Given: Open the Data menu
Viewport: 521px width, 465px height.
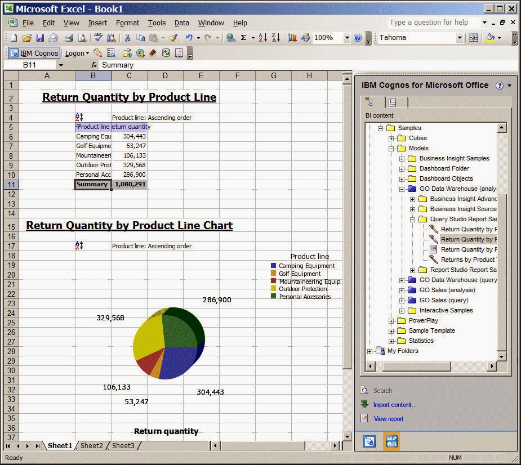Looking at the screenshot, I should click(181, 23).
